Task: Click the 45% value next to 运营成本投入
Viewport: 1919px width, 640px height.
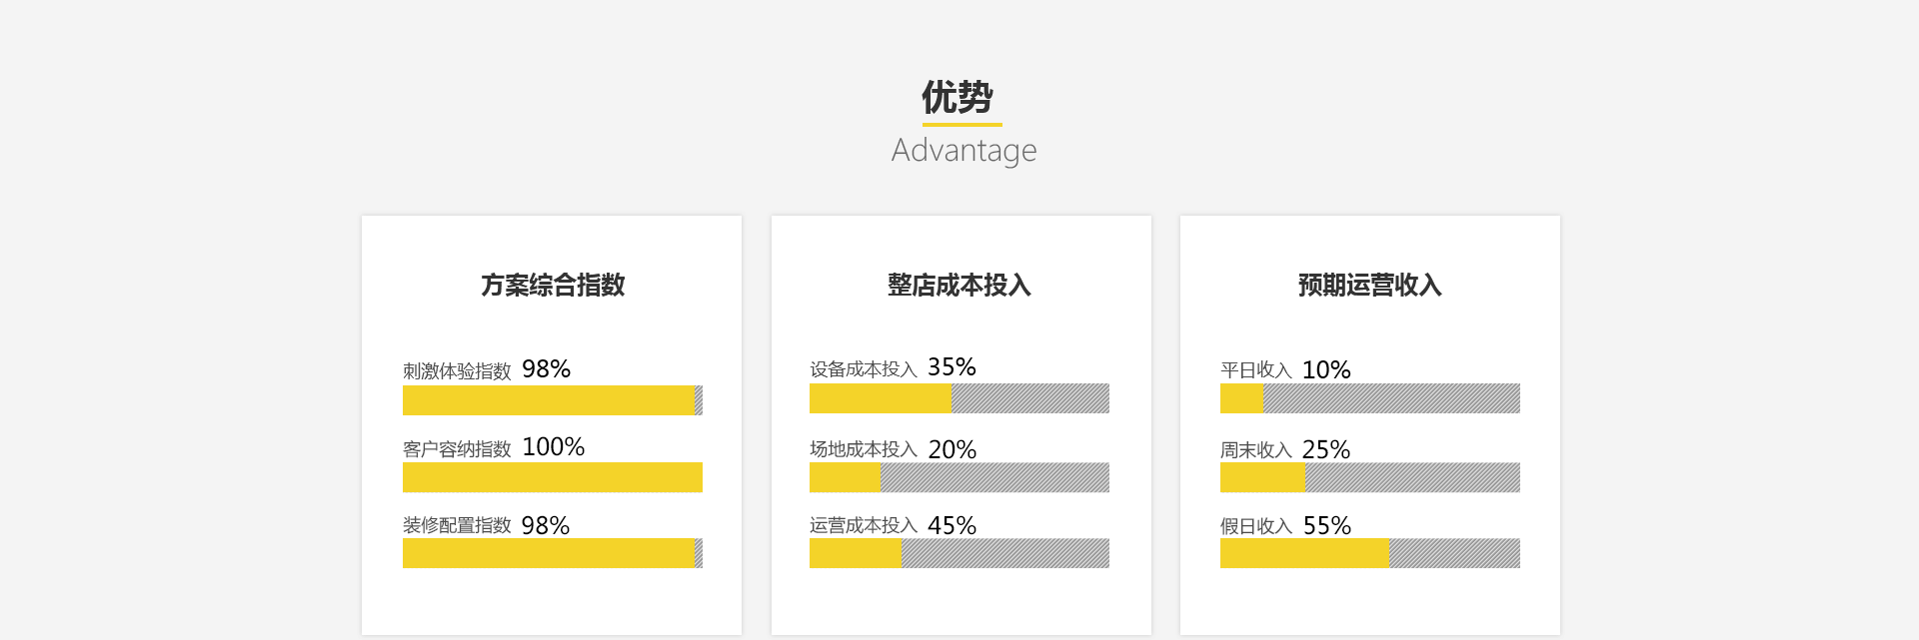Action: coord(953,525)
